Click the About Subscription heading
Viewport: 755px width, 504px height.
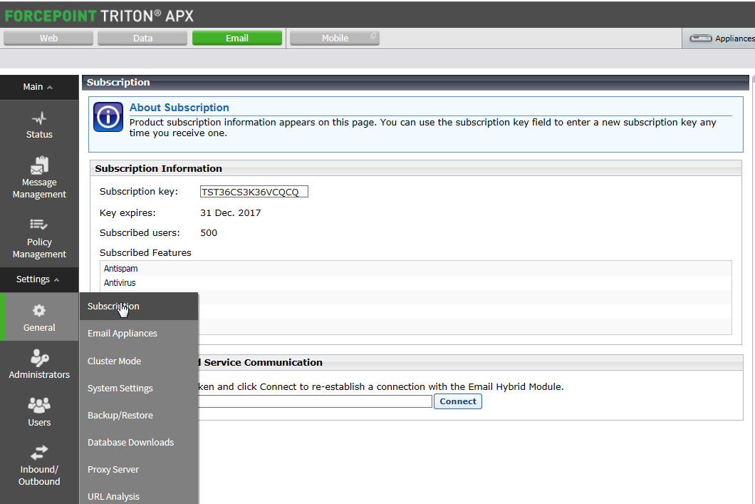(179, 108)
